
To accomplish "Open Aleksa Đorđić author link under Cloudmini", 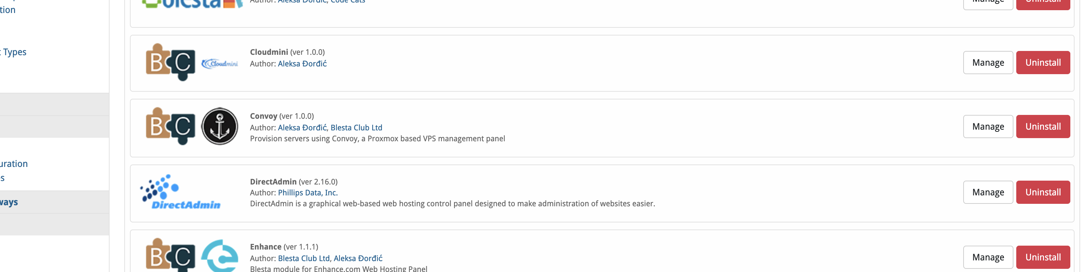I will [x=302, y=64].
